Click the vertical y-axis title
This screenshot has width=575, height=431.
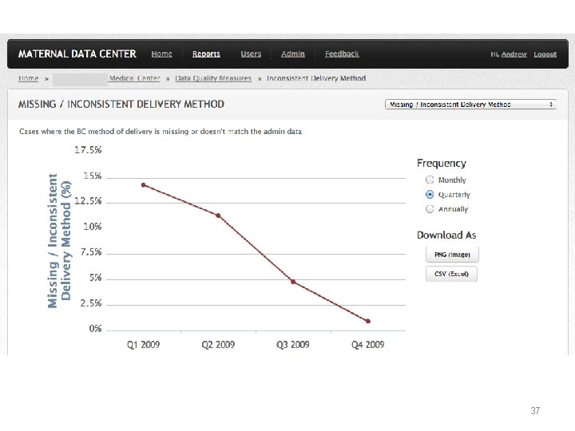(59, 241)
